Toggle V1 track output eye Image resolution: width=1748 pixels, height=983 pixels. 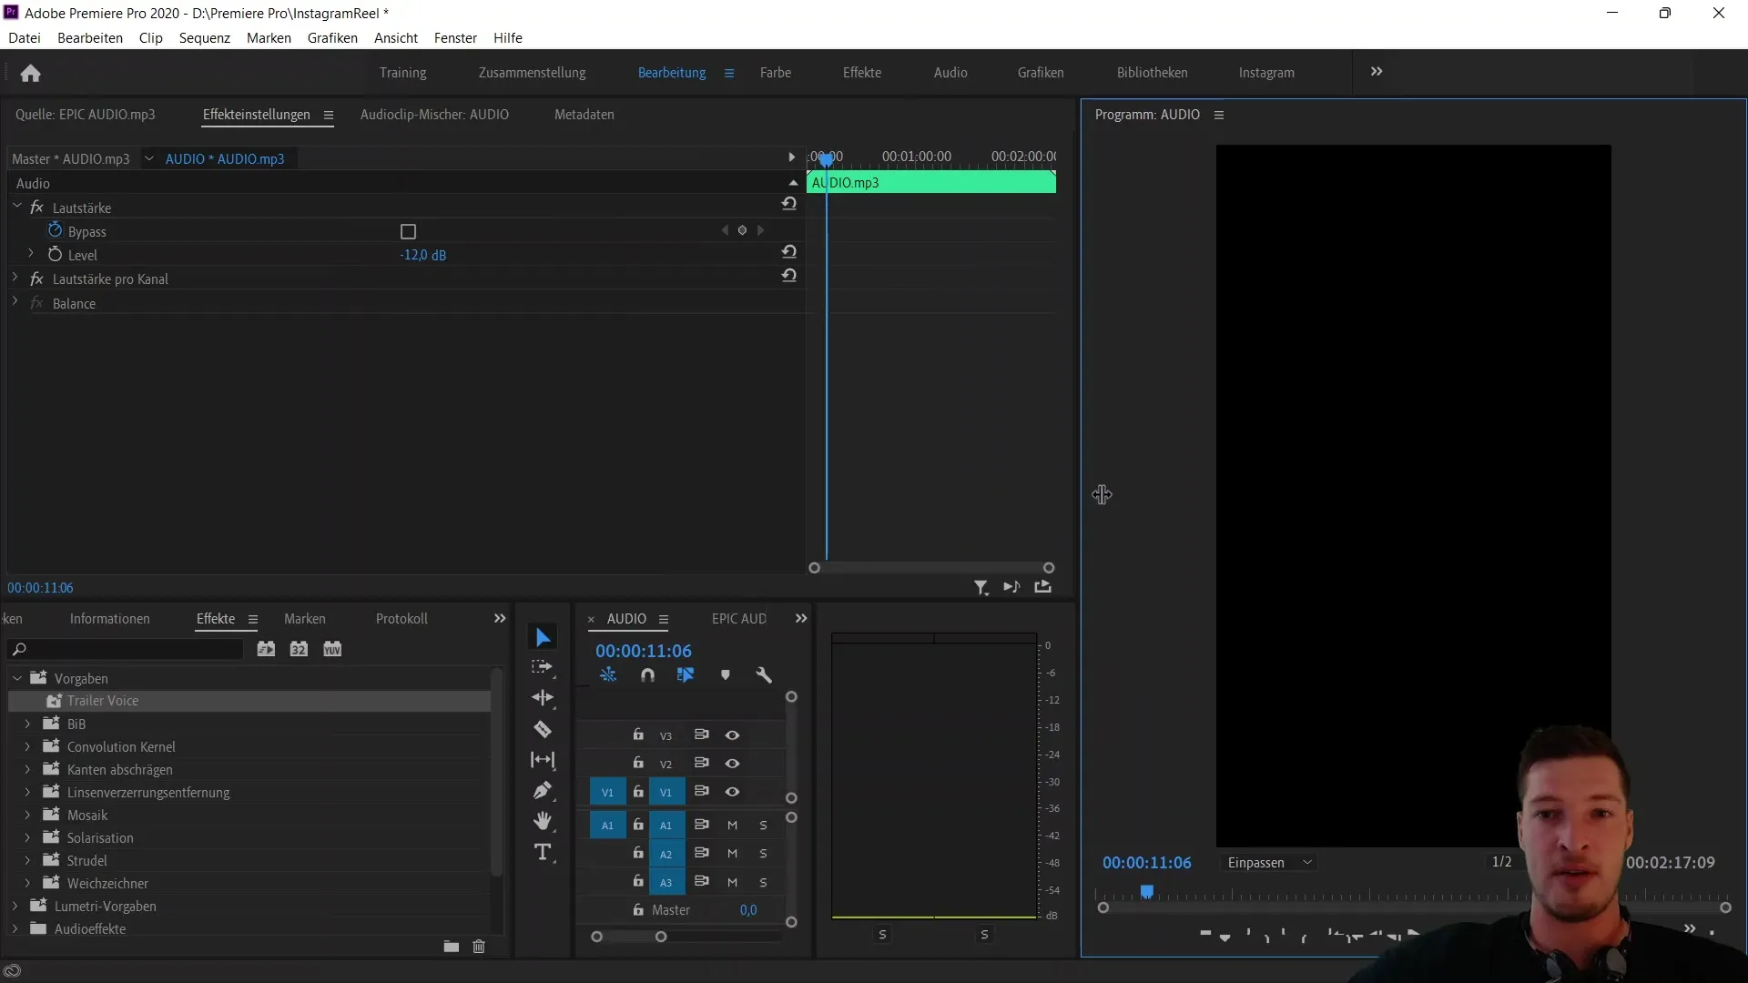pos(732,792)
